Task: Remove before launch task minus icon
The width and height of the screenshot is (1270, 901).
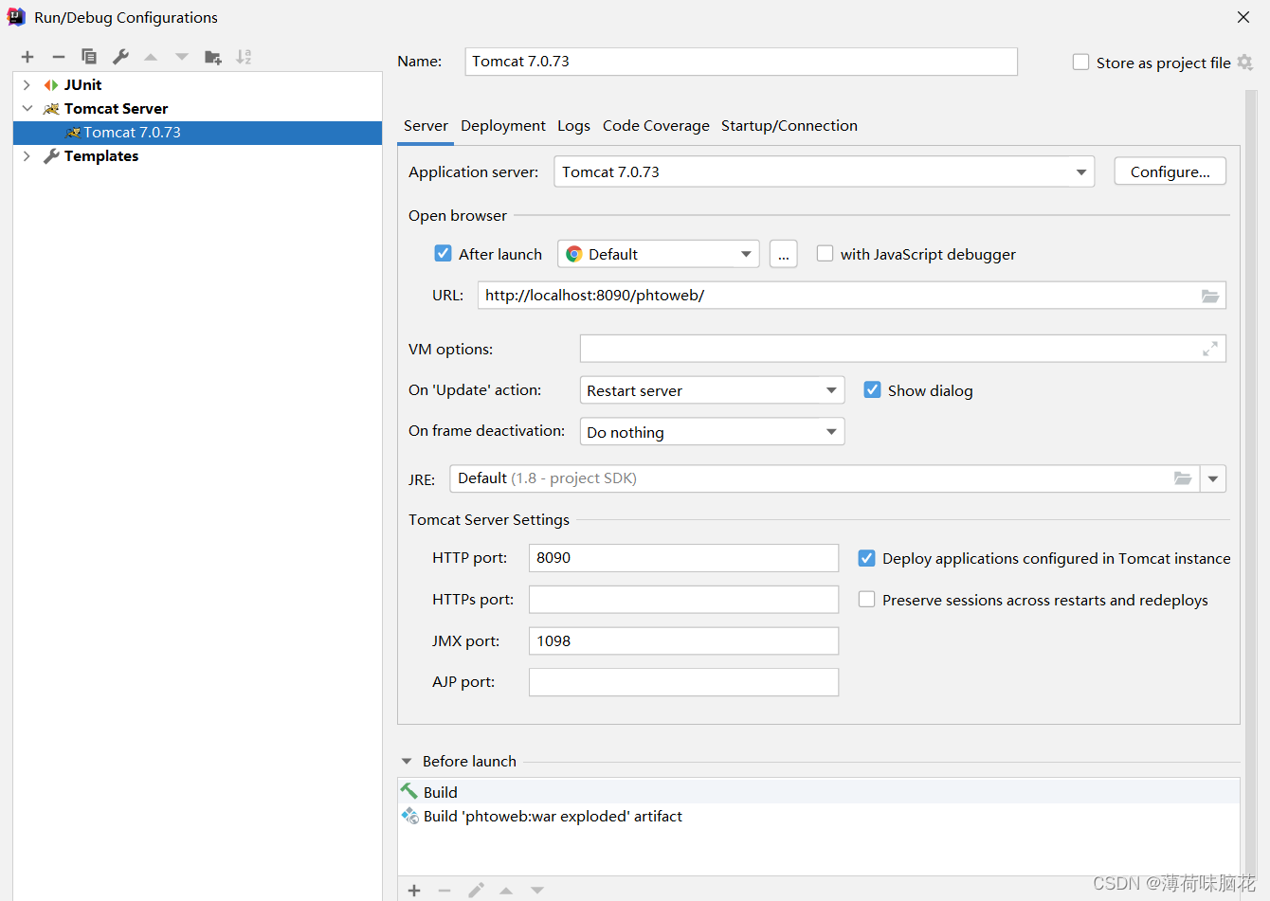Action: (x=444, y=890)
